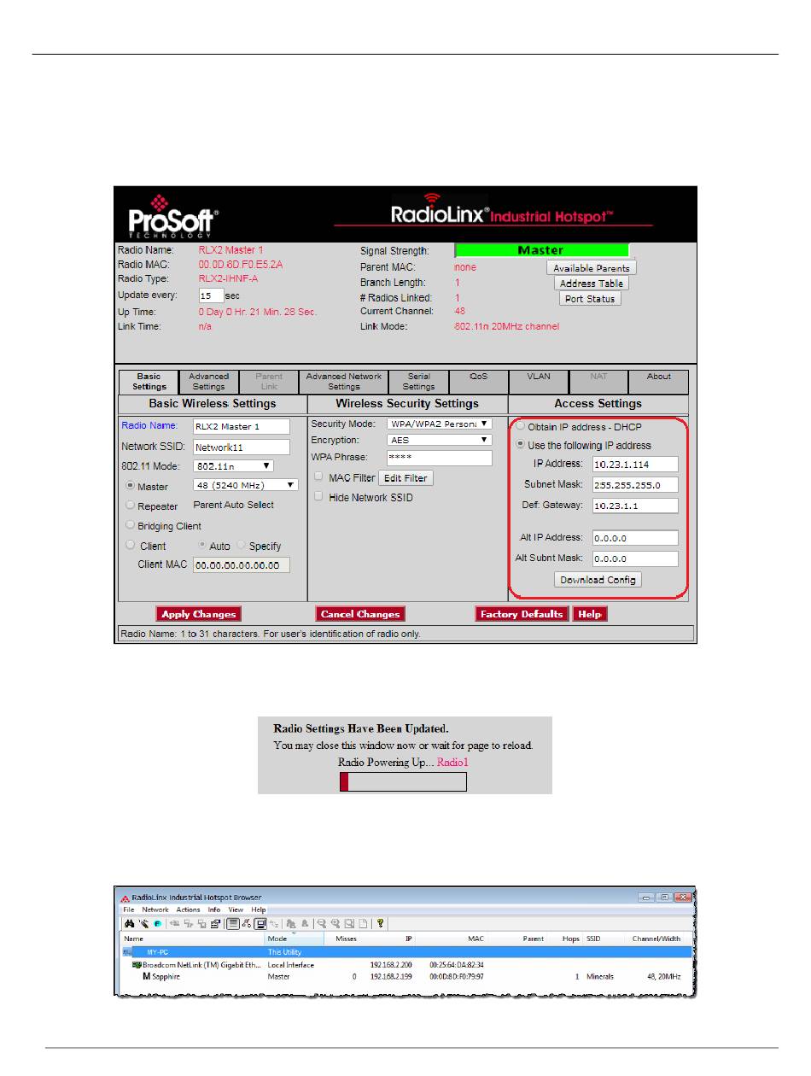Switch to the Advanced Settings tab
The height and width of the screenshot is (1076, 811).
click(209, 382)
